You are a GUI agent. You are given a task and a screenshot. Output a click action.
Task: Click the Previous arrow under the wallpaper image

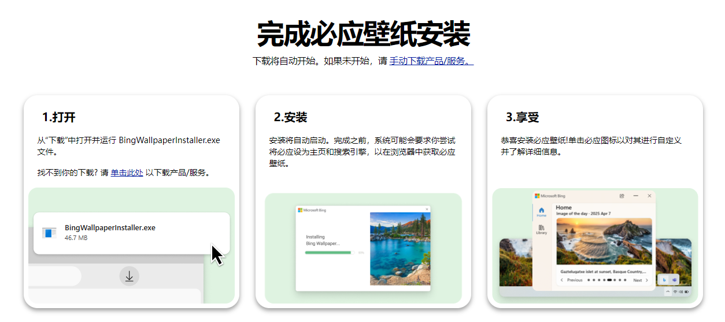click(562, 280)
